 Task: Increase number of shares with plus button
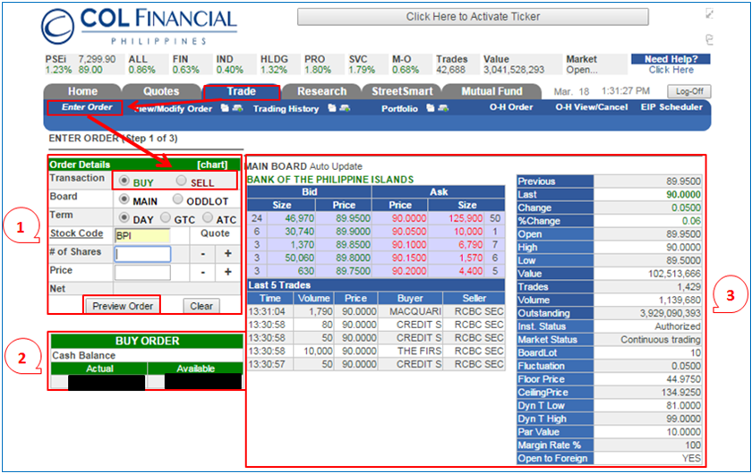[x=227, y=253]
